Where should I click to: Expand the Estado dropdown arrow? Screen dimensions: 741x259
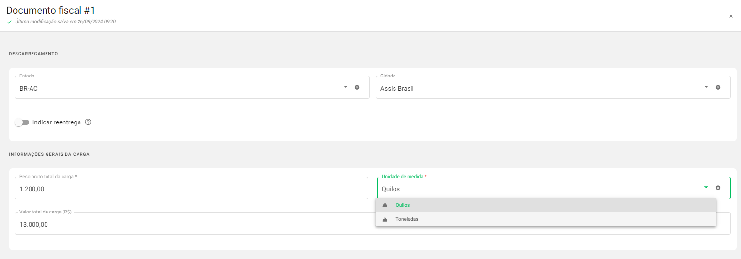[346, 87]
